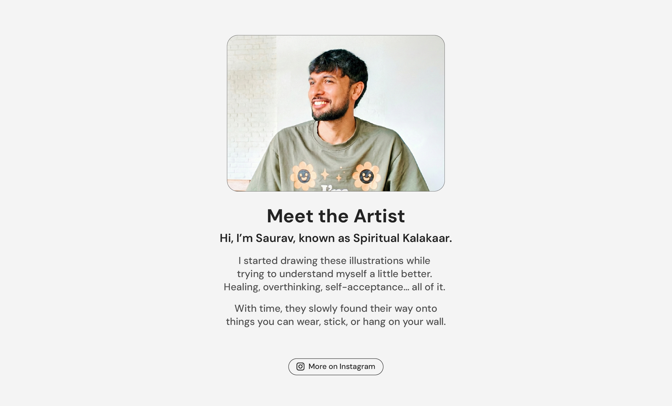
Task: Open the More on Instagram link
Action: point(341,366)
